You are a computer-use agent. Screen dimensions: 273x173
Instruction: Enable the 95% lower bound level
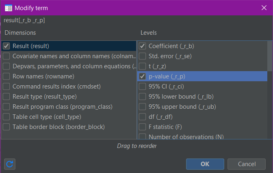(x=142, y=97)
